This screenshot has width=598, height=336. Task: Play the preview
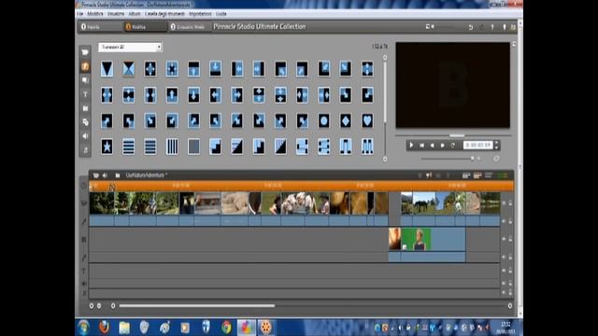point(411,146)
